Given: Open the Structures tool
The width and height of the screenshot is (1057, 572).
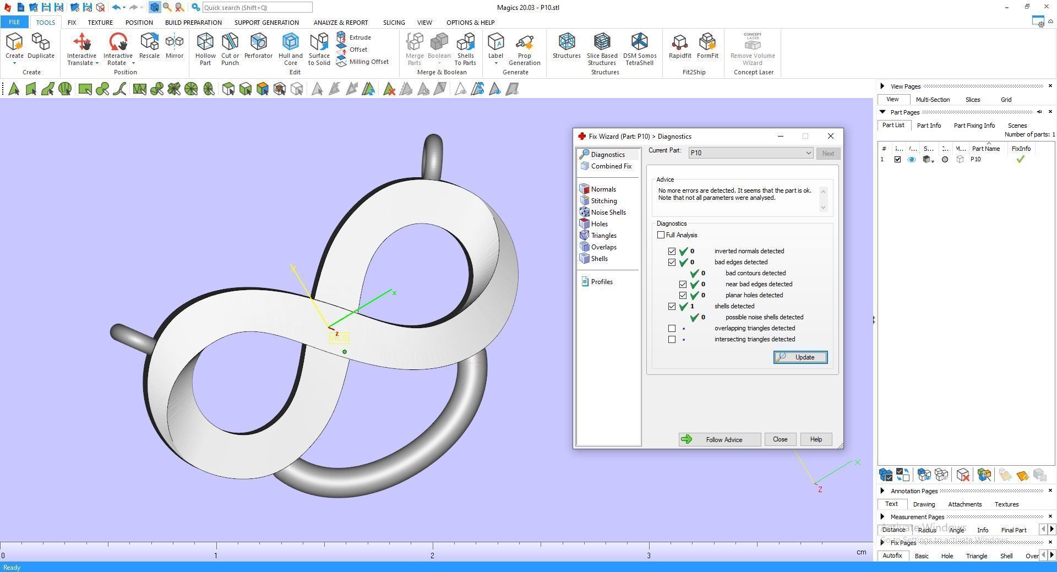Looking at the screenshot, I should pos(566,46).
